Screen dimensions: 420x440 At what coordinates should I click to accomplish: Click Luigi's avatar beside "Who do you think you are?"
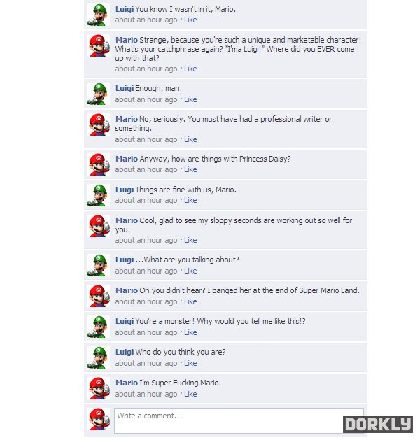click(x=98, y=357)
